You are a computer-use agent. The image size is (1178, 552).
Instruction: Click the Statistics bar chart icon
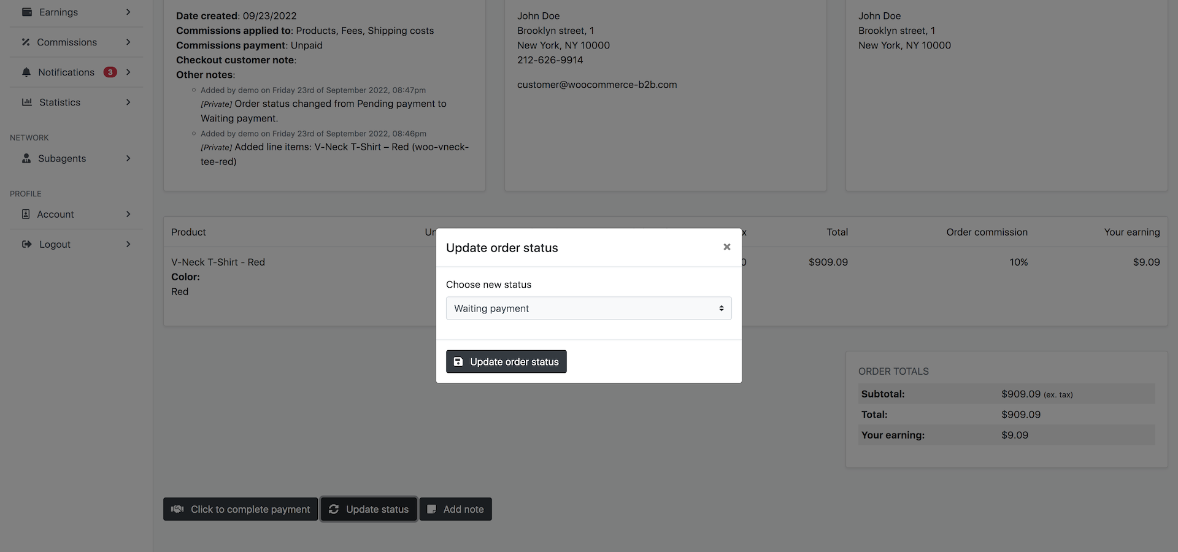(27, 102)
